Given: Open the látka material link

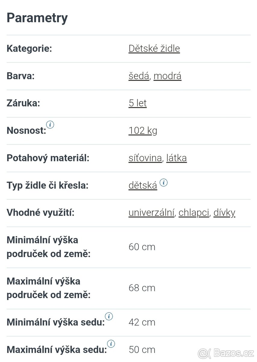Looking at the screenshot, I should (x=177, y=158).
